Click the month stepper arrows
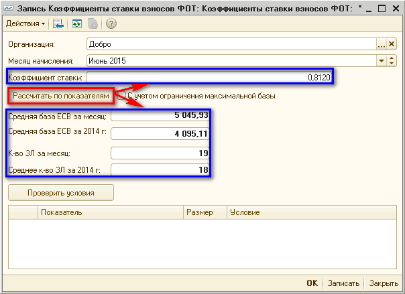The width and height of the screenshot is (405, 294). (x=392, y=61)
